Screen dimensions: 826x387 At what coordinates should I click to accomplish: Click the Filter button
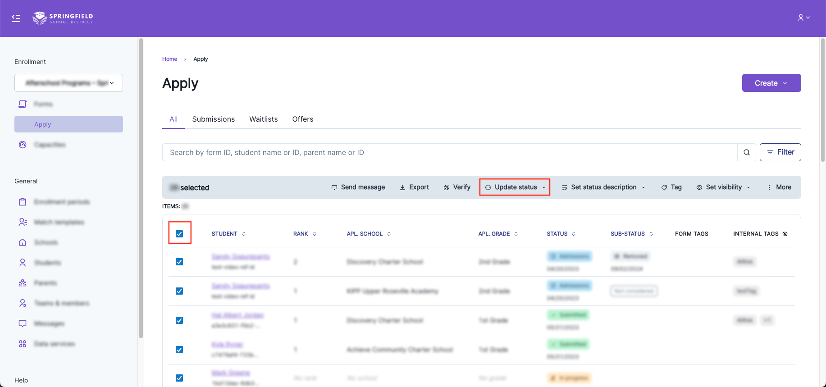pos(780,152)
